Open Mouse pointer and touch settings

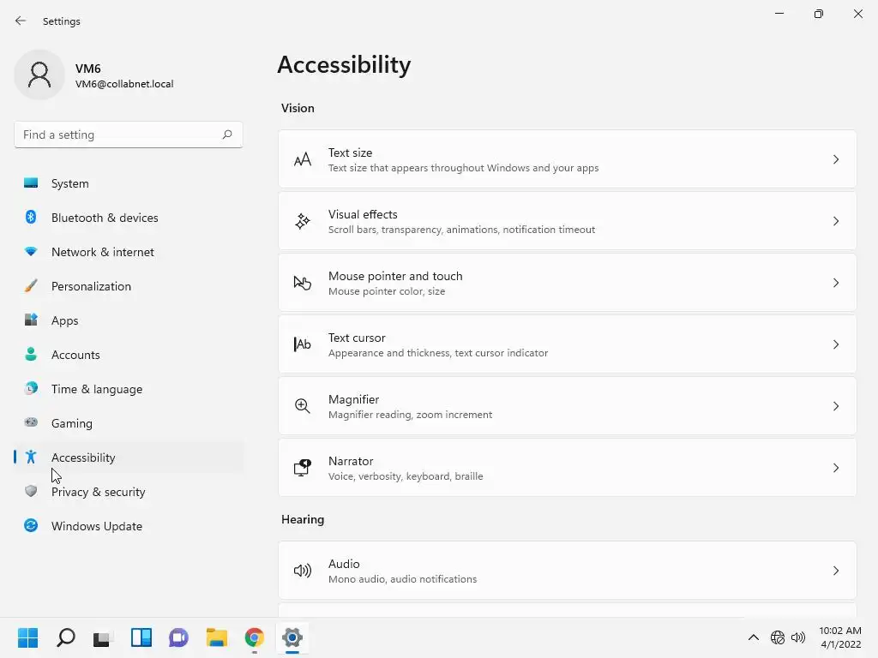tap(567, 283)
